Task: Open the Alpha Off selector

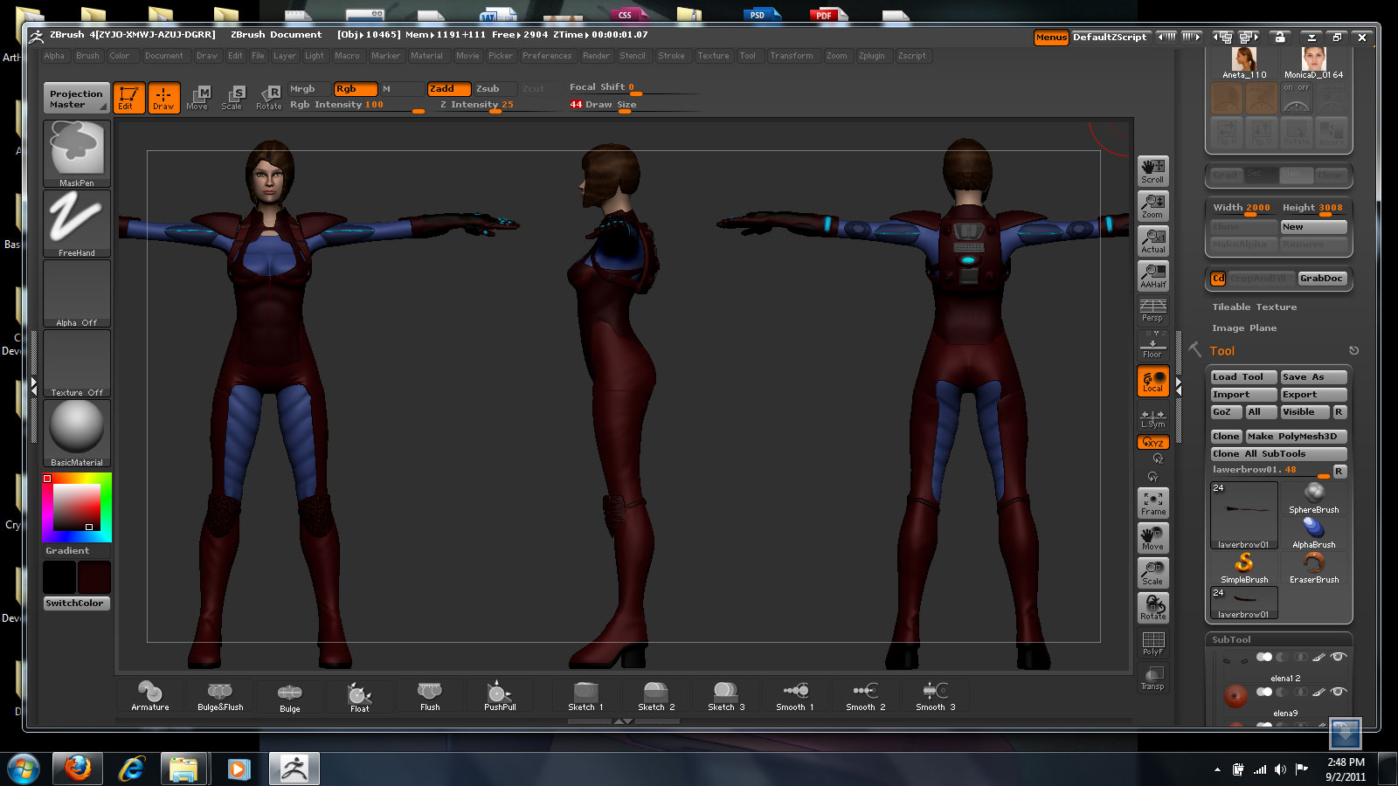Action: (77, 293)
